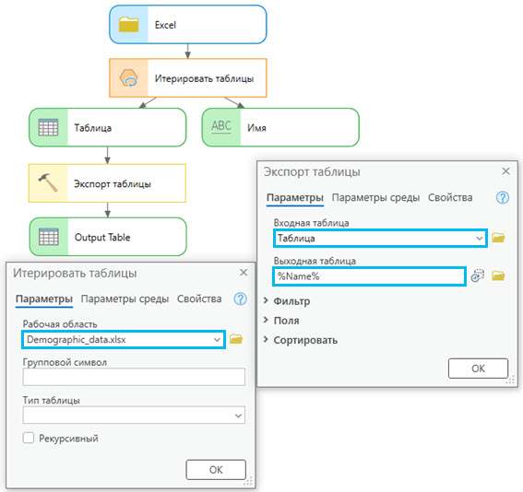Browse folder for Выходная таблица

pyautogui.click(x=498, y=275)
